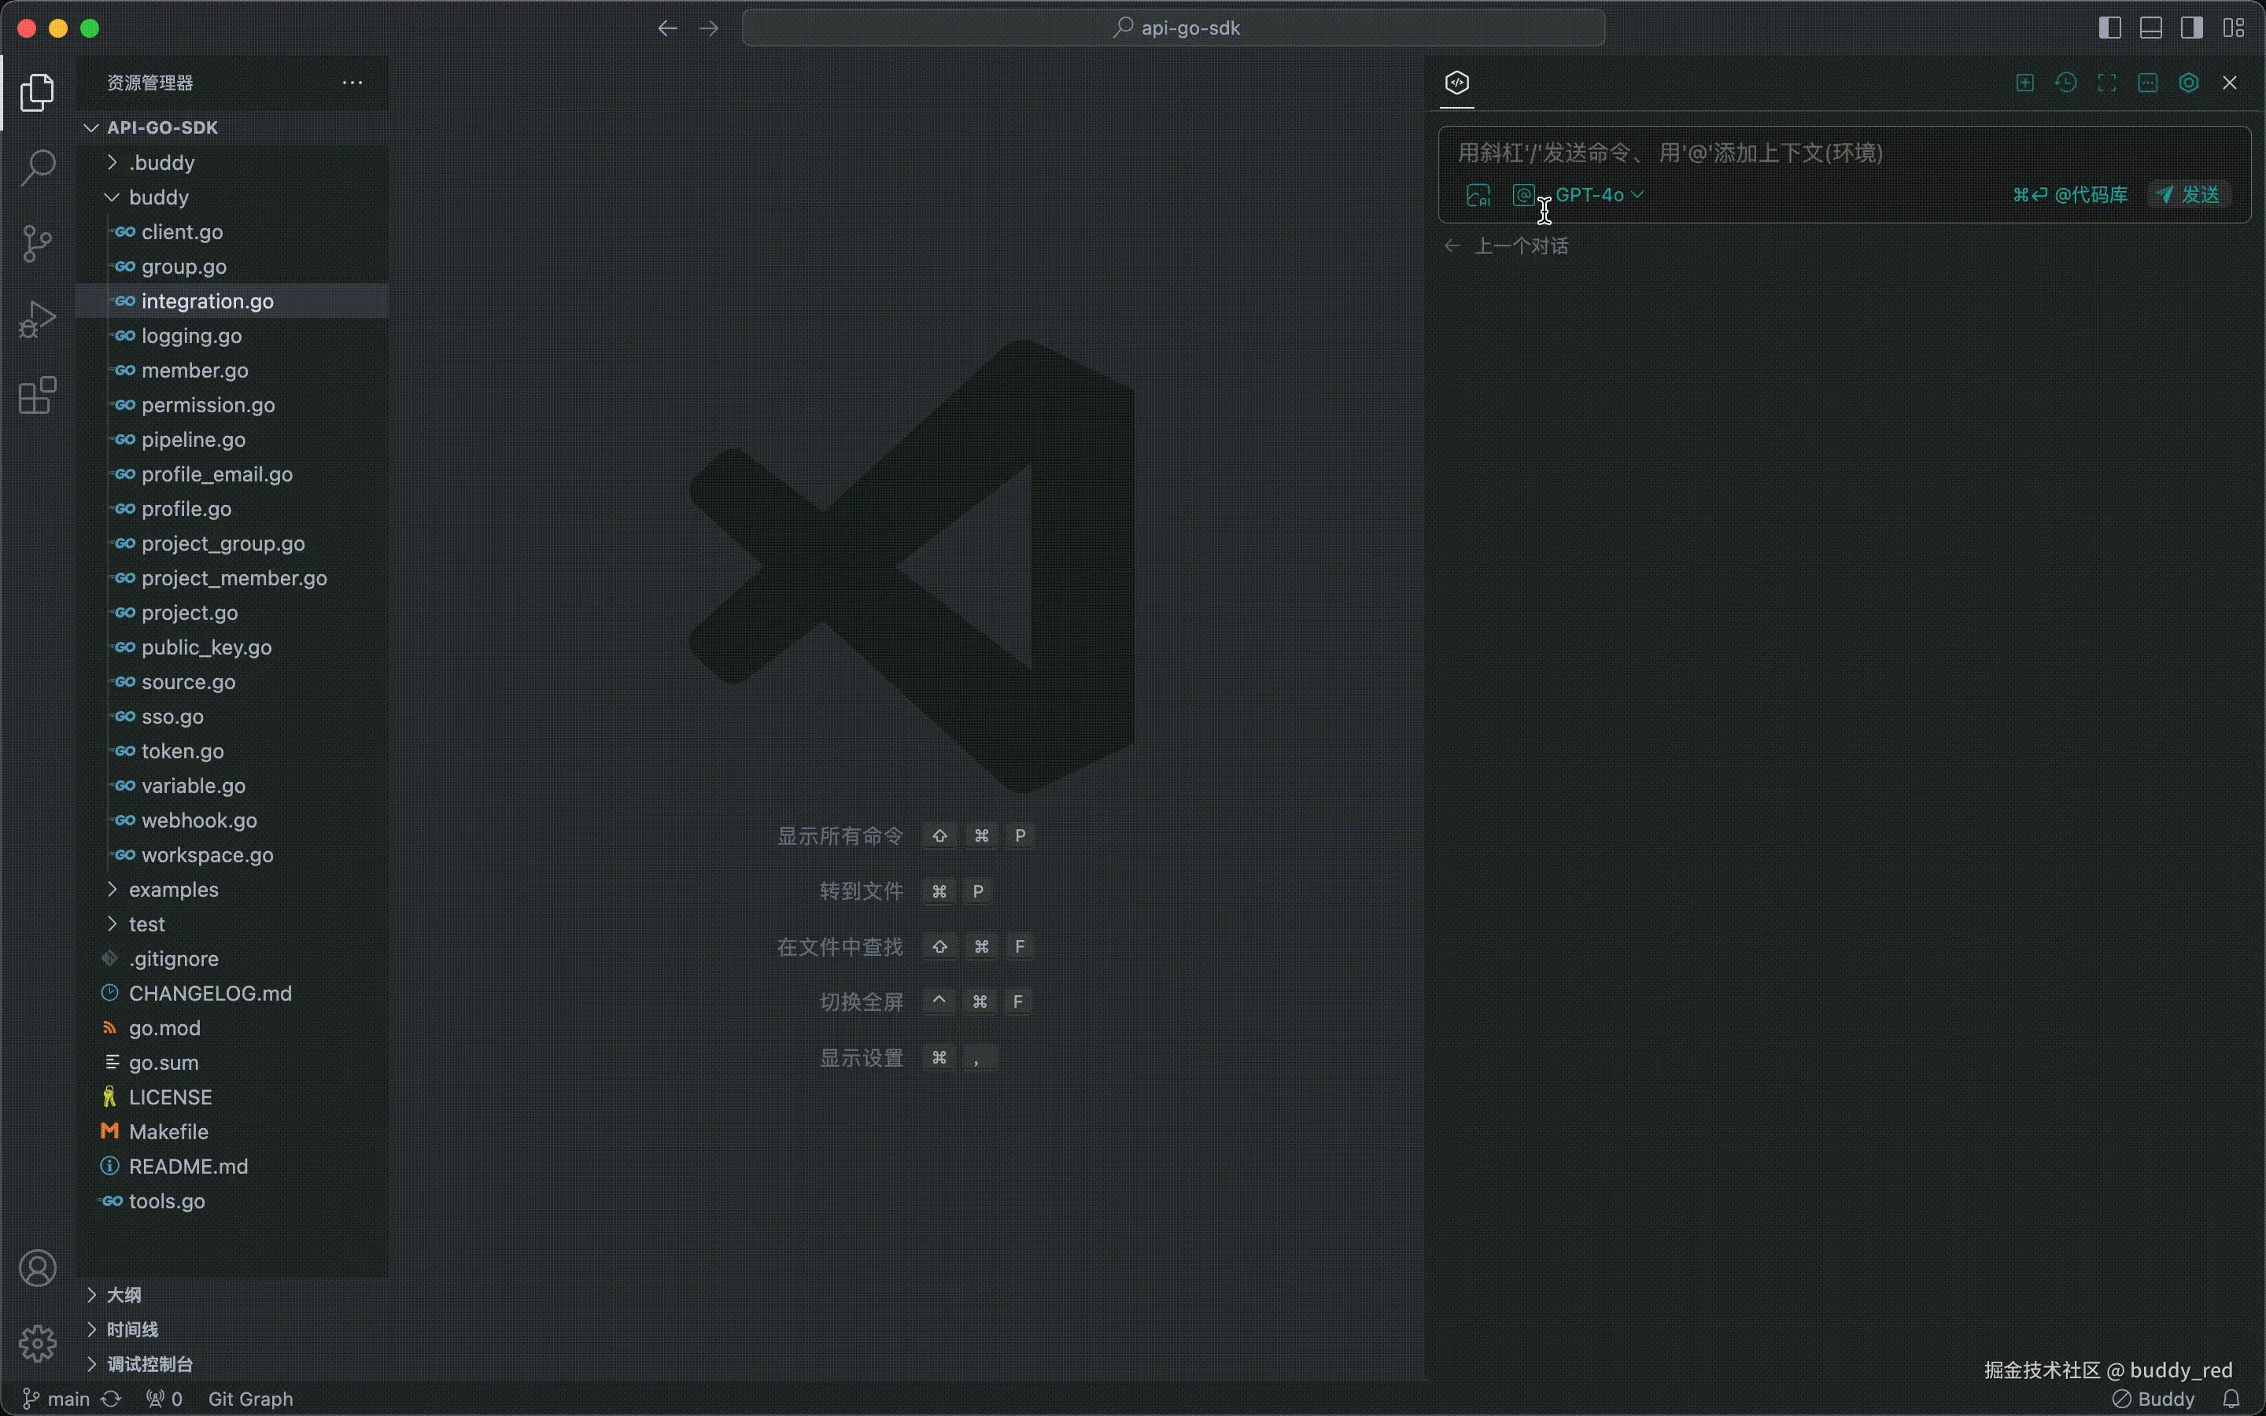Viewport: 2266px width, 1416px height.
Task: Click the @ add context icon
Action: point(1523,195)
